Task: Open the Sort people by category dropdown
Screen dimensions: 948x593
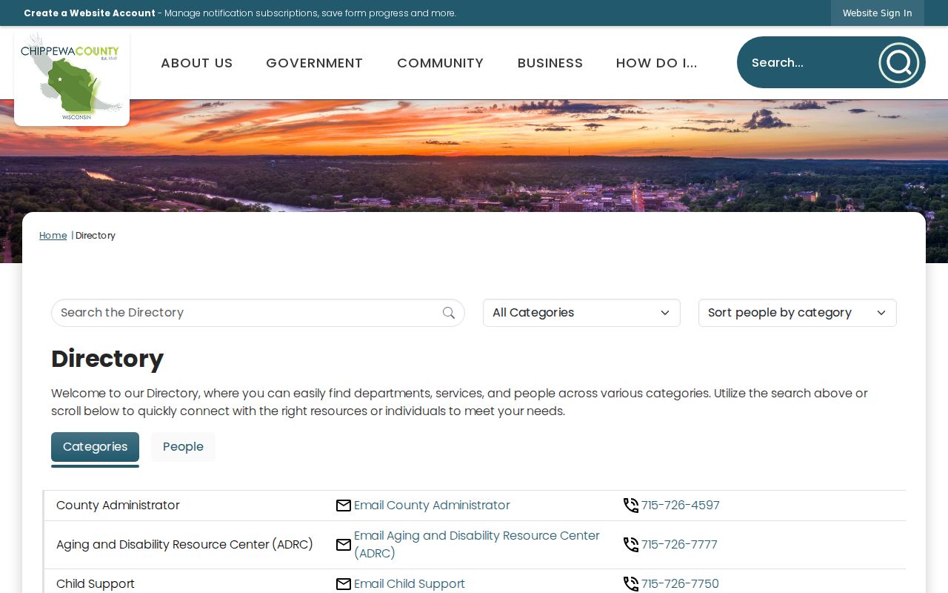Action: [798, 313]
